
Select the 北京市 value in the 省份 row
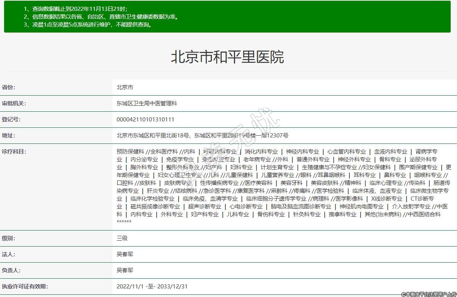pos(125,87)
